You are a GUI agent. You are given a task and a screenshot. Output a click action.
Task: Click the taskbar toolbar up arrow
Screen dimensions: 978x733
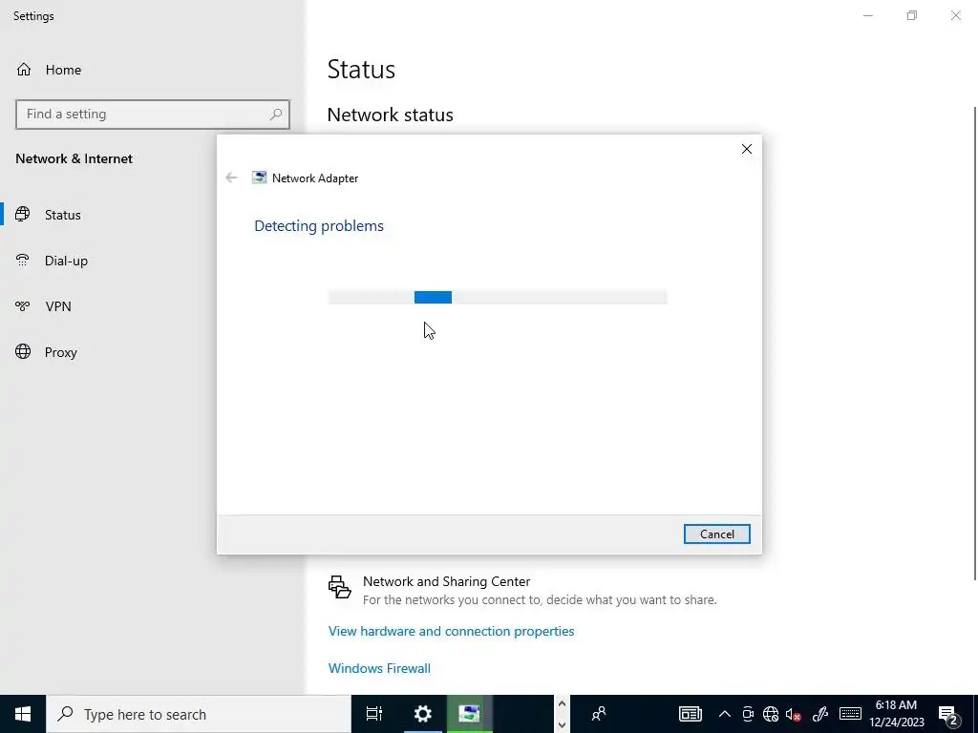pyautogui.click(x=562, y=704)
